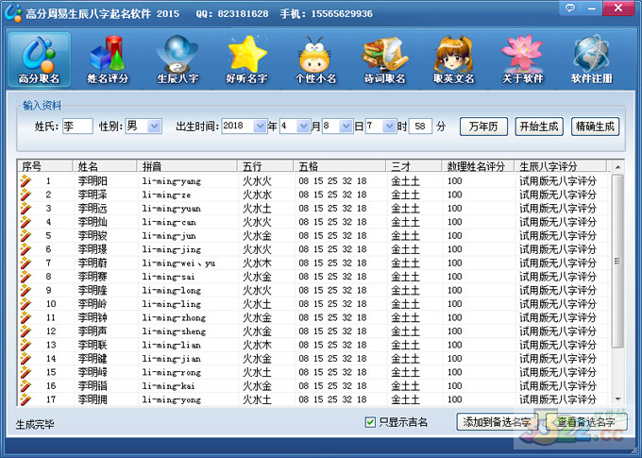Click the 好听名字 star icon
Screen dimensions: 642x458
[x=246, y=59]
